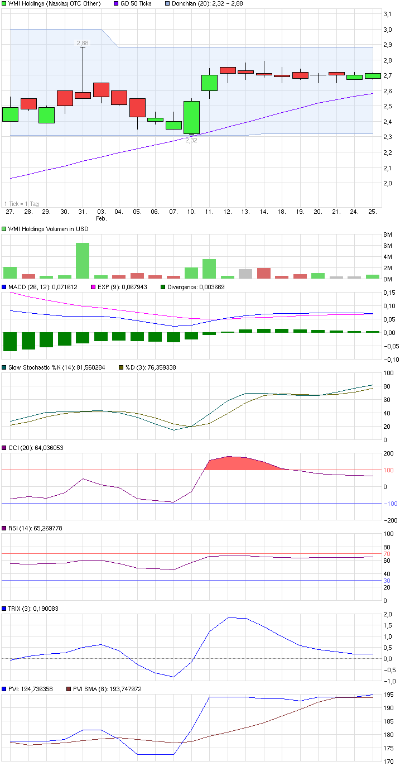405x766 pixels.
Task: Click the purple RSI (14) legend swatch
Action: (4, 528)
